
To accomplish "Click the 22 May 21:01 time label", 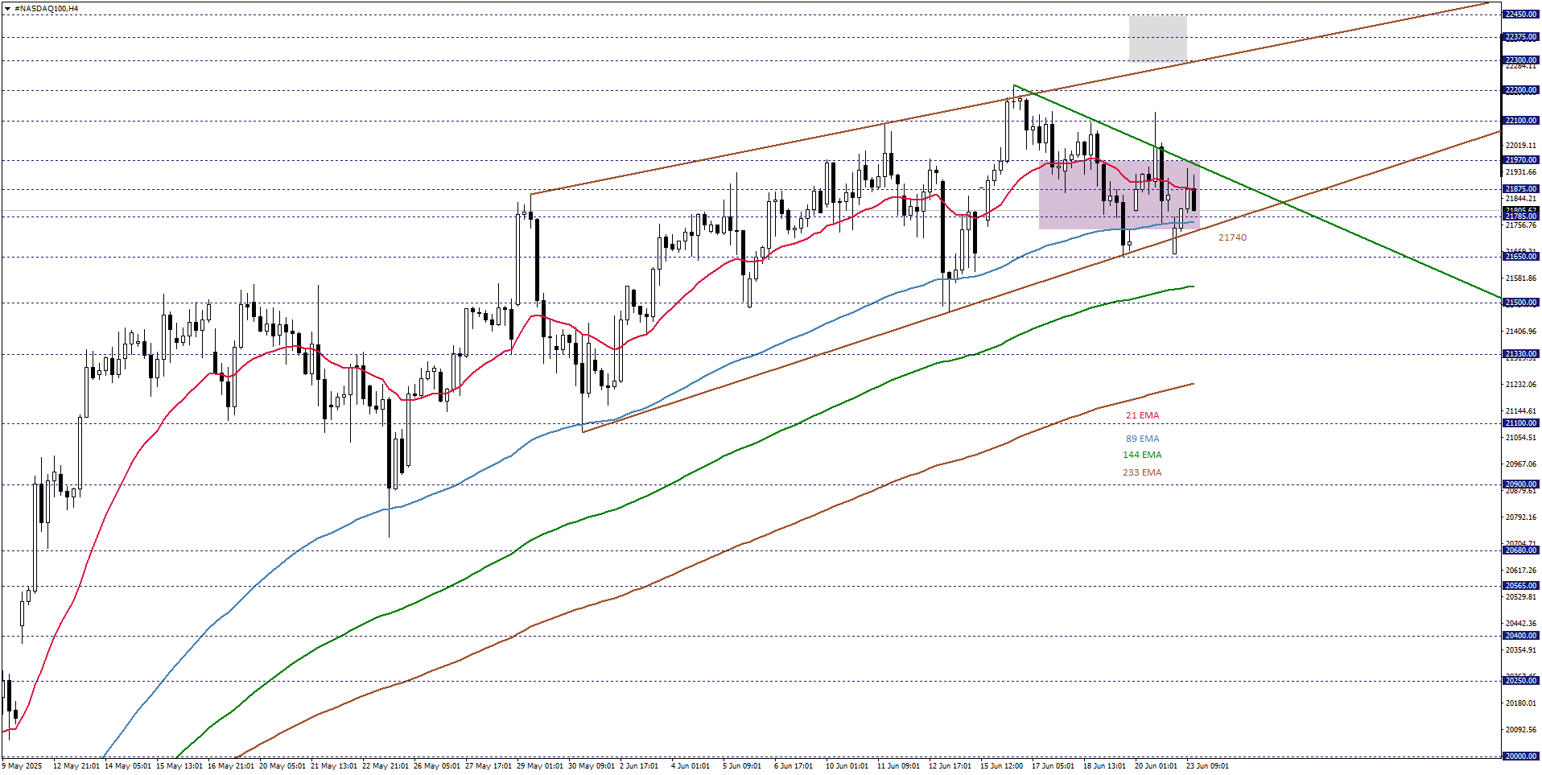I will 385,766.
